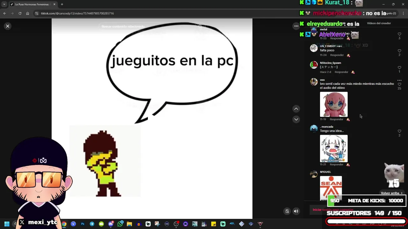Go to previous video with up chevron

coord(296,109)
